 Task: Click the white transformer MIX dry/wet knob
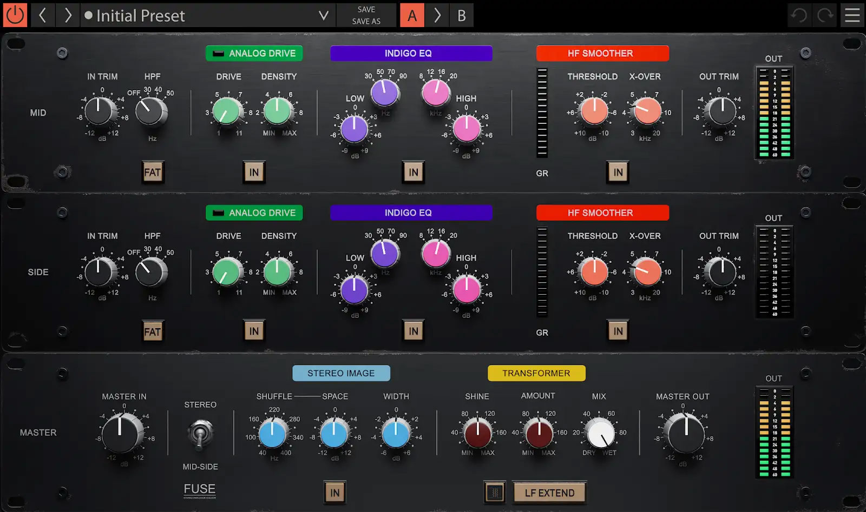pos(601,433)
